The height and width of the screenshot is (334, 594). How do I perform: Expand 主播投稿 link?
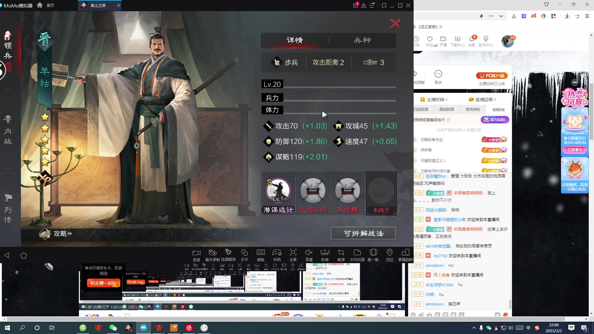(434, 99)
